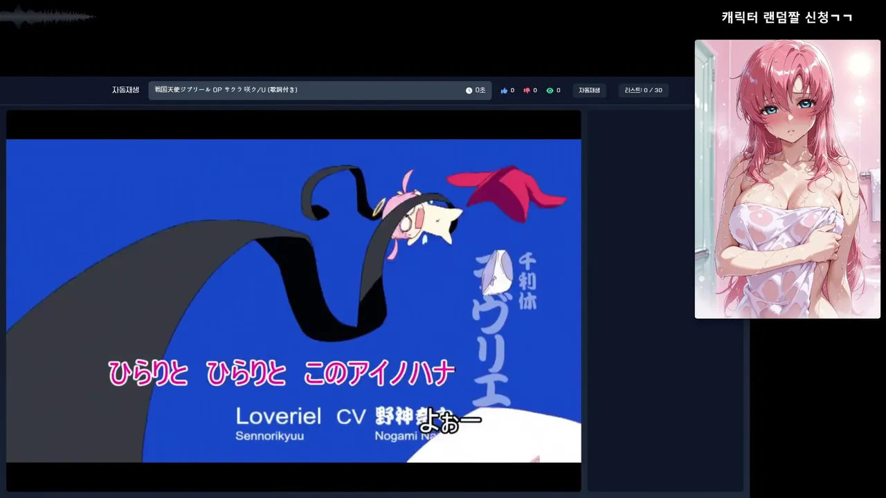Click the thumbs-down dislike icon
This screenshot has width=886, height=498.
(x=527, y=91)
